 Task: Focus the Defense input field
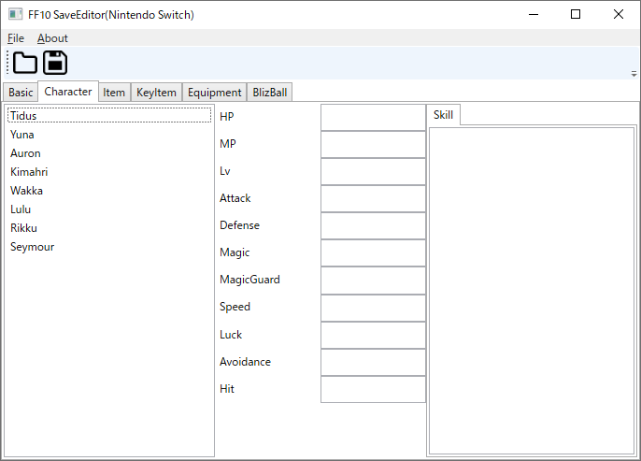[373, 225]
